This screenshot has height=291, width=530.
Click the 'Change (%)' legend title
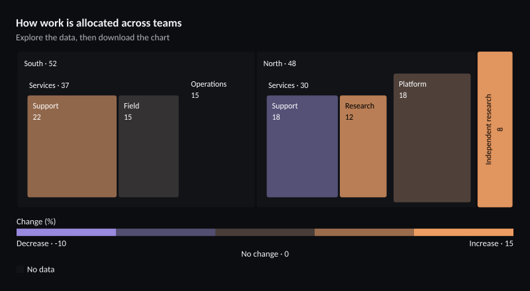(36, 222)
